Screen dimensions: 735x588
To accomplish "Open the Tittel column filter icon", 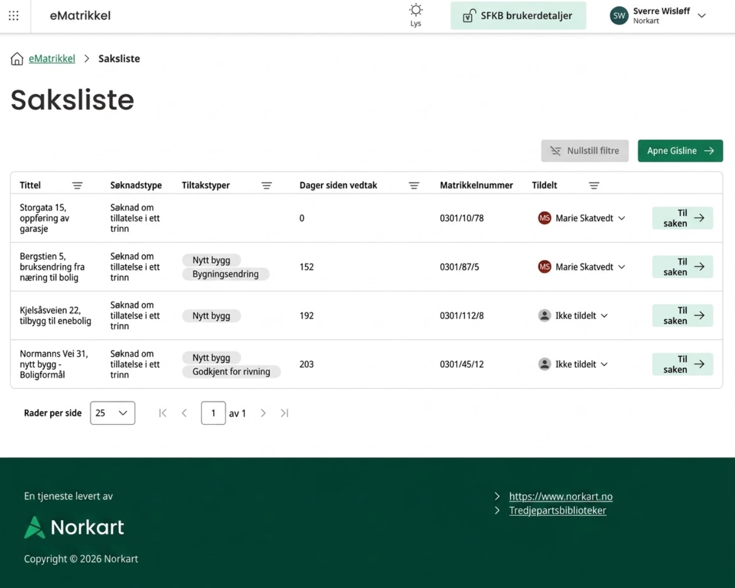I will [78, 185].
